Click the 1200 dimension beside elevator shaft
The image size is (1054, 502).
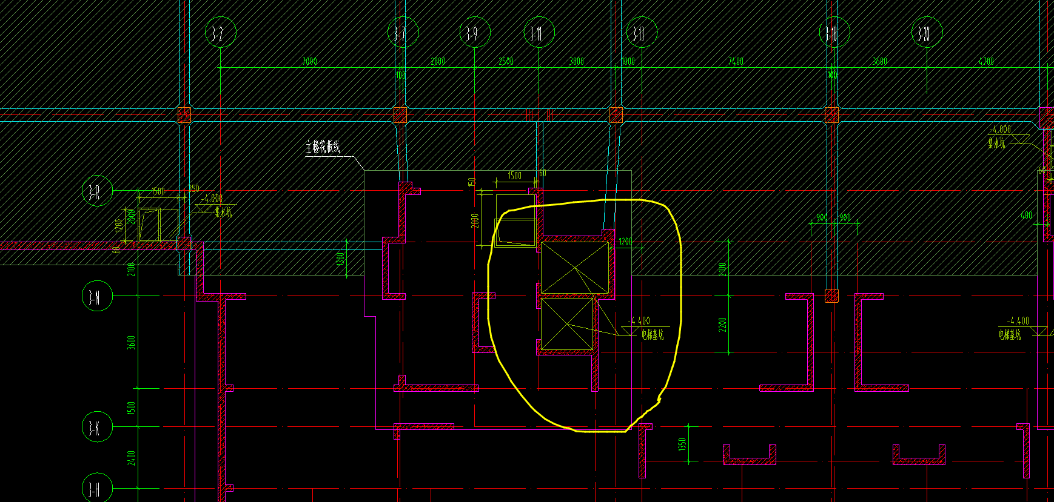tap(625, 242)
